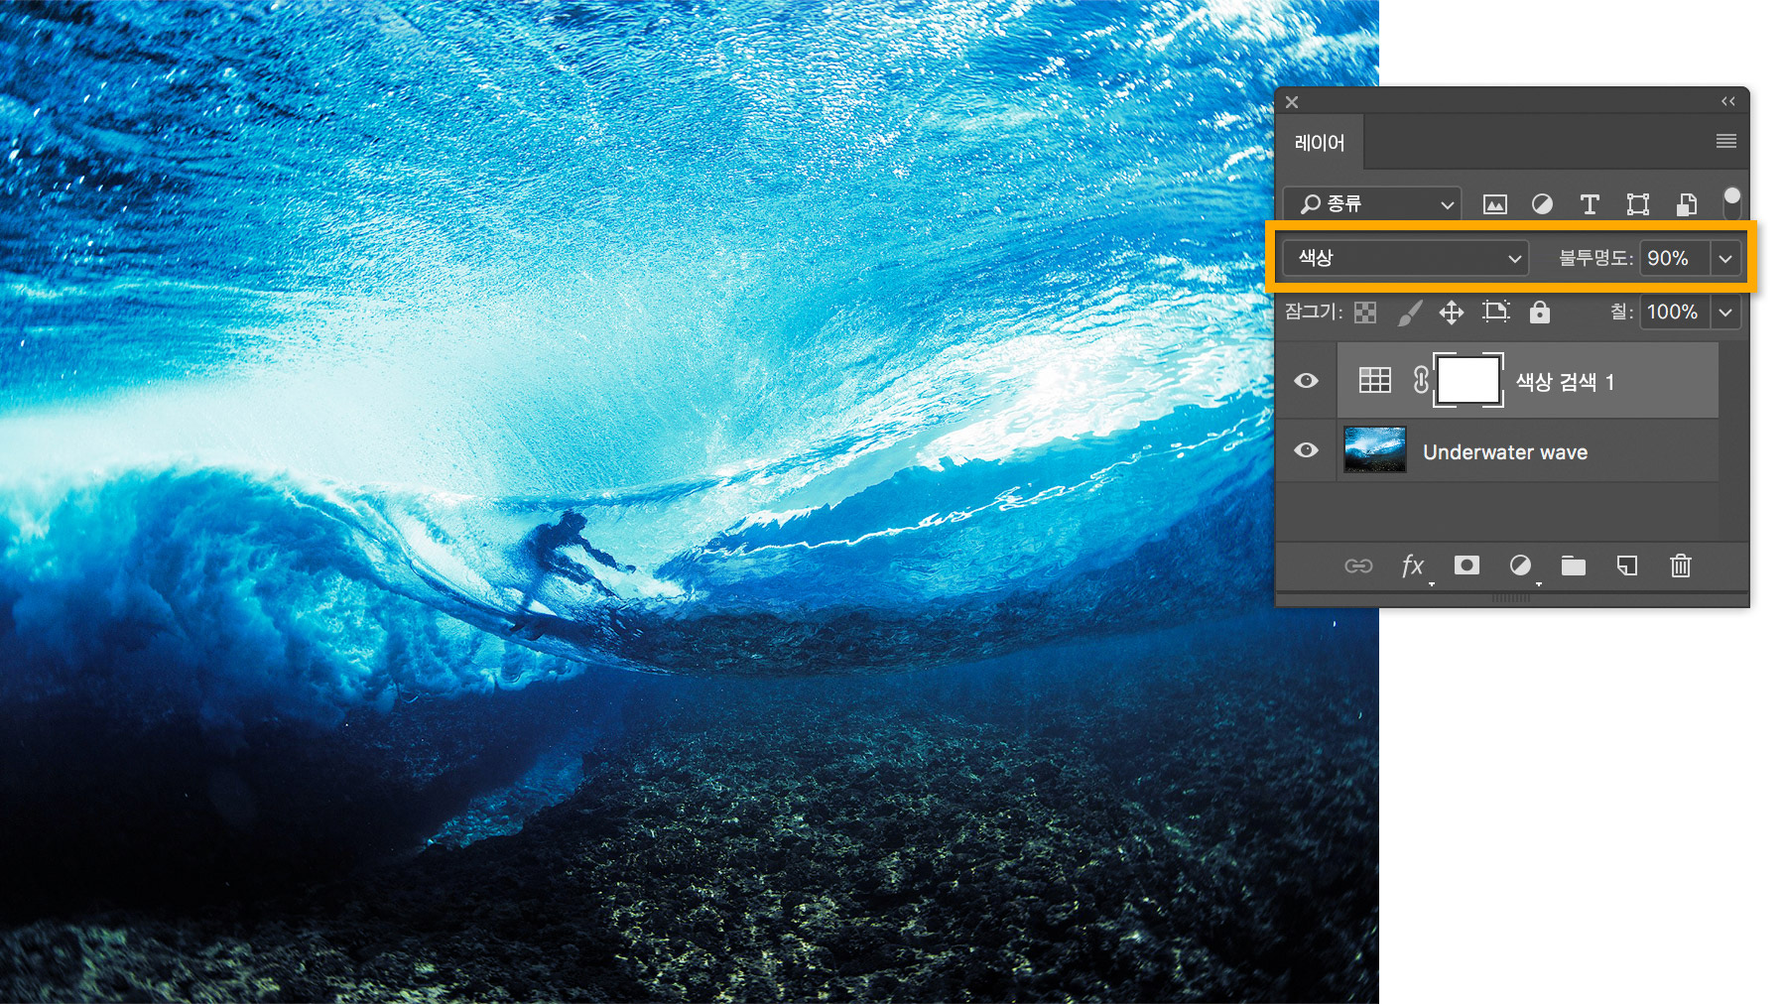Screen dimensions: 1786x1004
Task: Filter for shape layers icon
Action: point(1637,204)
